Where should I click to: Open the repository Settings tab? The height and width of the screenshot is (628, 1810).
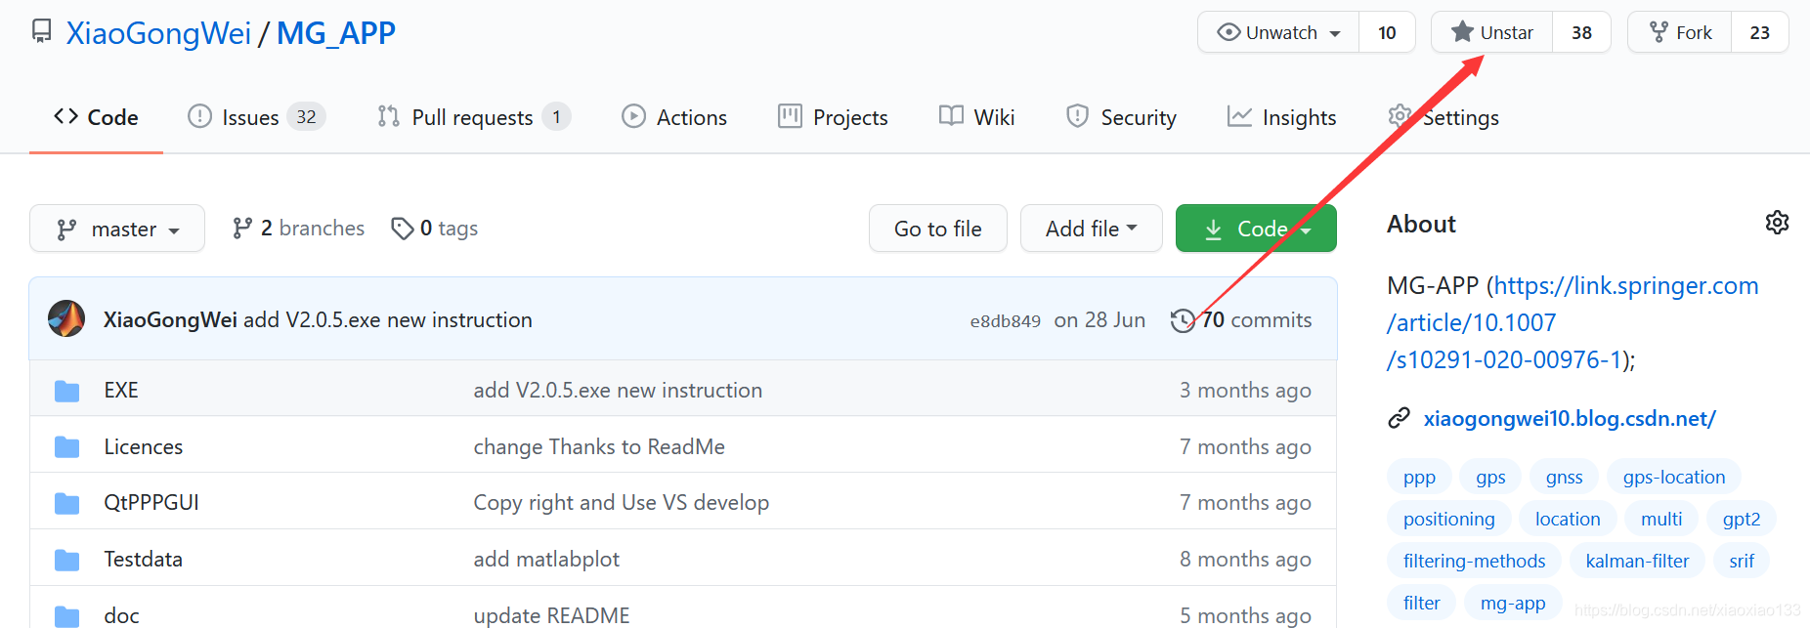[1444, 117]
